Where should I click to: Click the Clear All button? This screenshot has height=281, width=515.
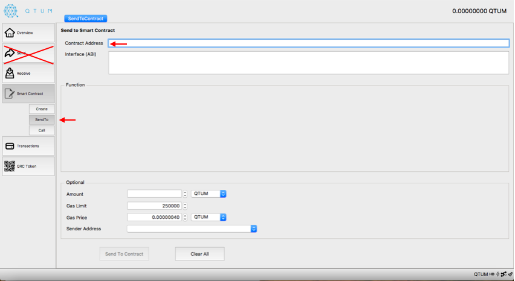click(x=199, y=254)
